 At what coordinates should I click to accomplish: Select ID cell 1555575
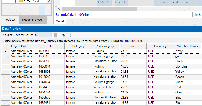tap(51, 98)
